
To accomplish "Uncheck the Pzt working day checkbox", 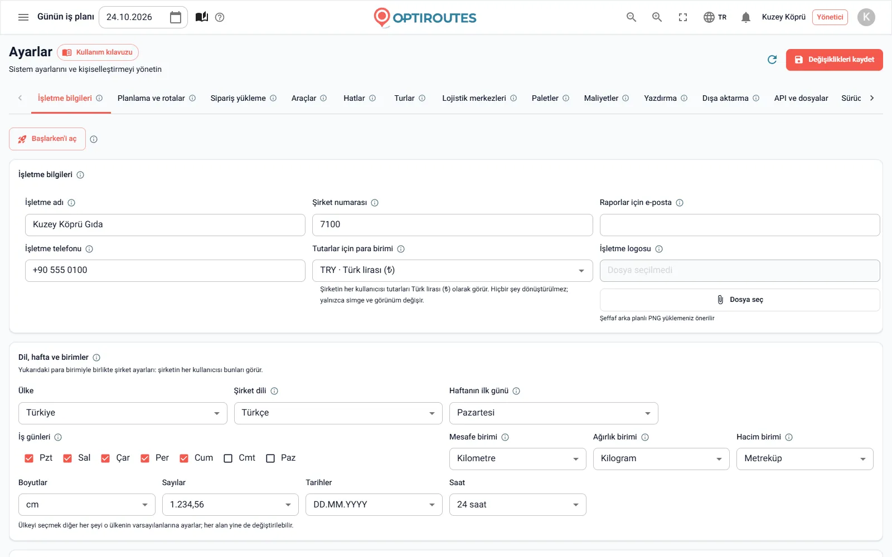I will pos(29,458).
